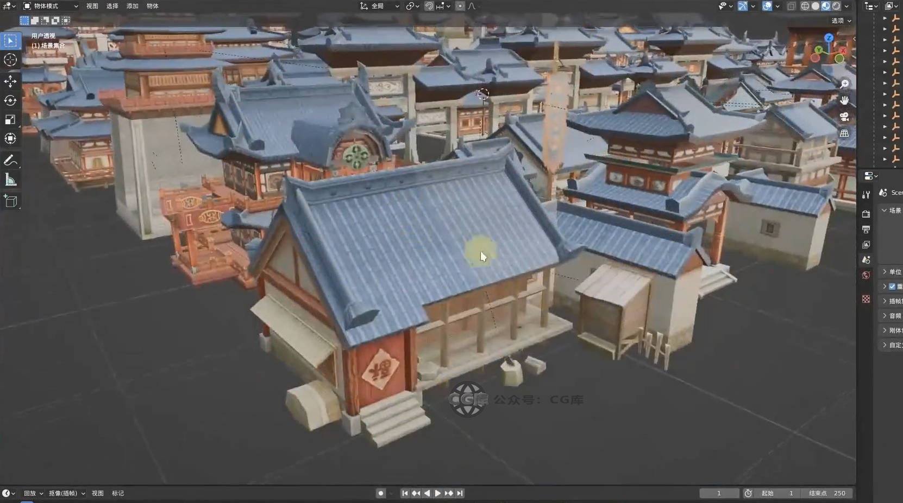Open the 物体模式 mode dropdown
Screen dimensions: 903x503
[x=51, y=6]
